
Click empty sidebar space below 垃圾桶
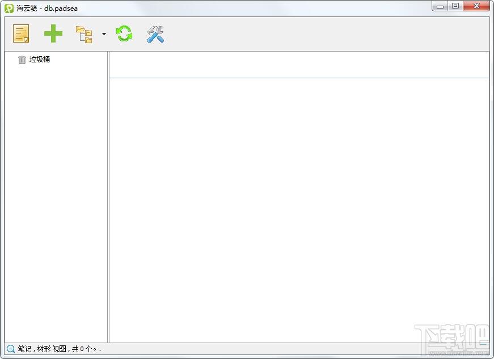point(56,201)
